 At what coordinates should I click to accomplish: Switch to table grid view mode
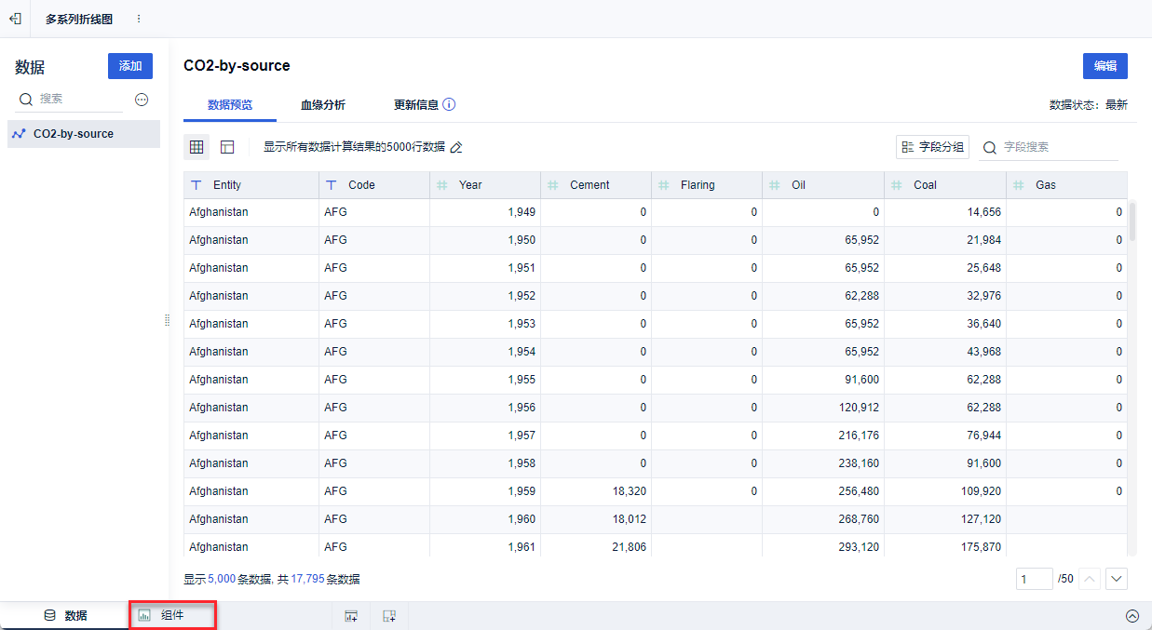197,147
